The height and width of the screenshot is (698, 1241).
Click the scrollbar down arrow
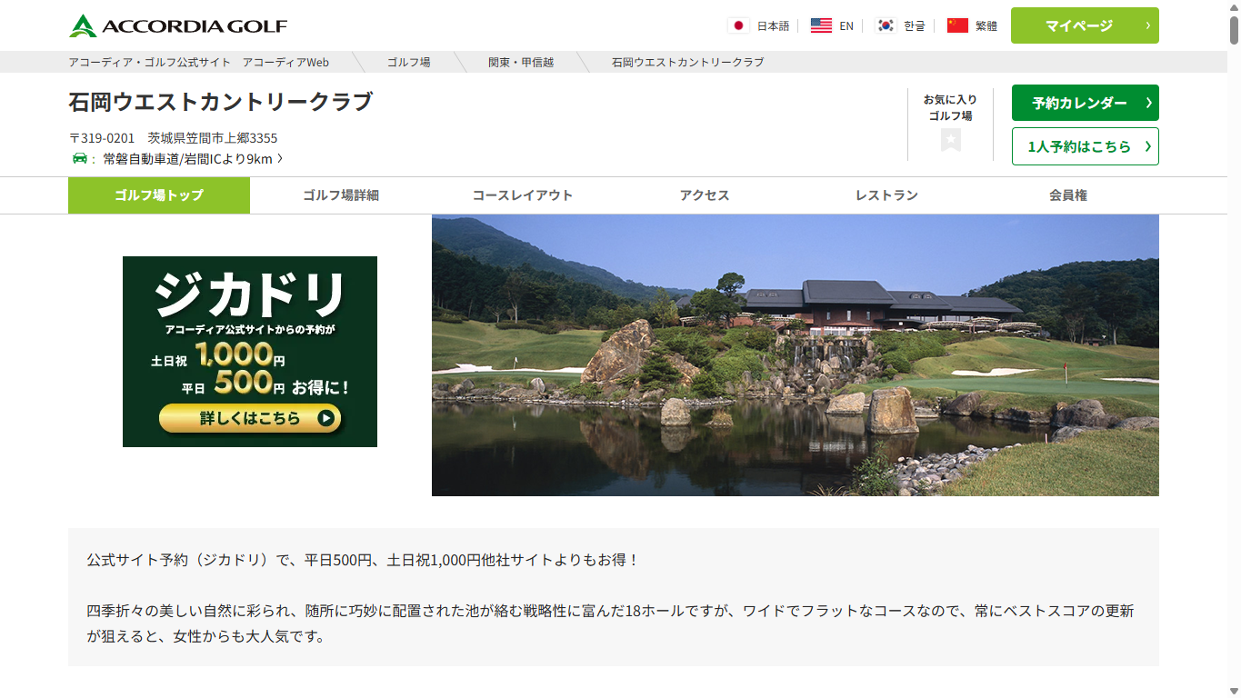(x=1234, y=691)
